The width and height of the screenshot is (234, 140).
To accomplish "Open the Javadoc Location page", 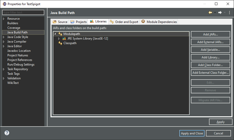I will point(19,51).
